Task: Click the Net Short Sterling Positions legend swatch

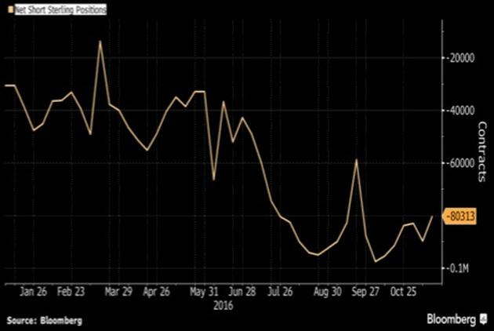Action: pyautogui.click(x=7, y=10)
